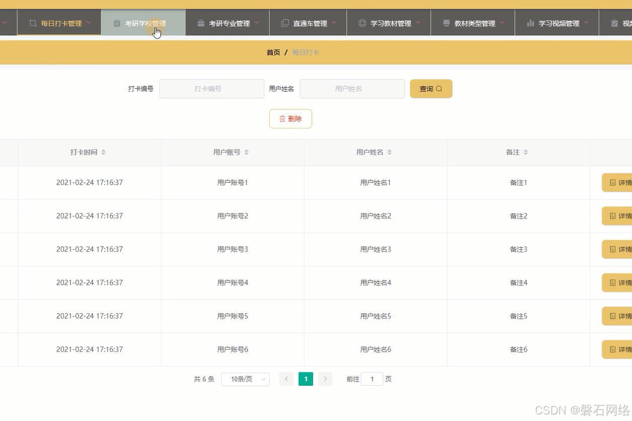This screenshot has width=632, height=421.
Task: Focus the 用户姓名 search field
Action: [x=352, y=89]
